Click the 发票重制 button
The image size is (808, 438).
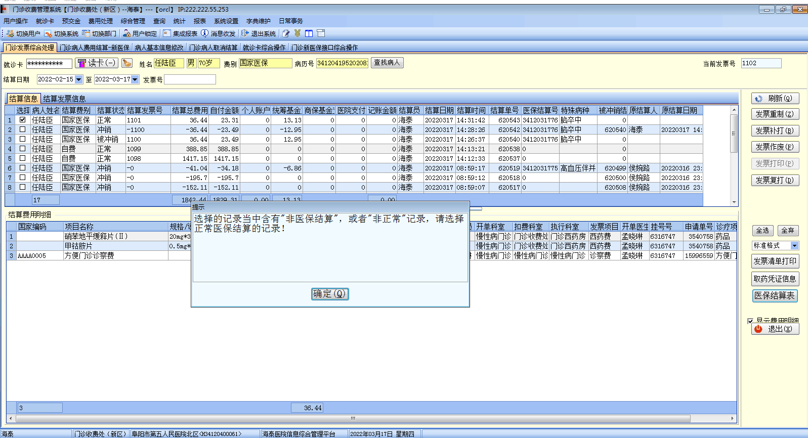(775, 114)
